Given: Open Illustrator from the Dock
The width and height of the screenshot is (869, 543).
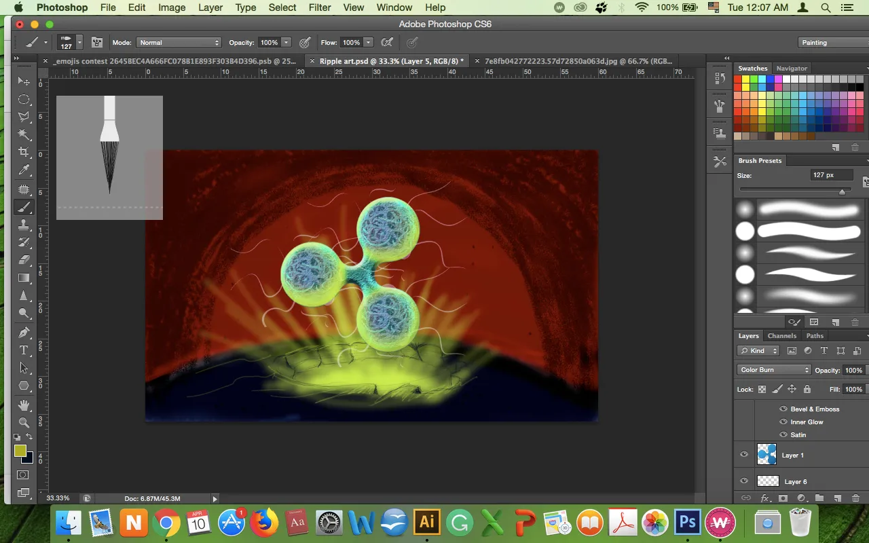Looking at the screenshot, I should coord(427,523).
